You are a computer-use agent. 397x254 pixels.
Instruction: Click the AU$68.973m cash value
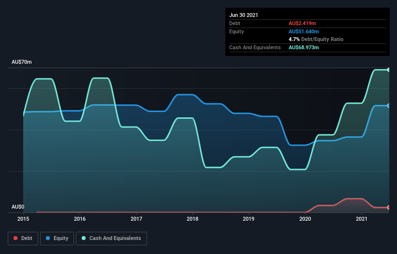tap(304, 47)
